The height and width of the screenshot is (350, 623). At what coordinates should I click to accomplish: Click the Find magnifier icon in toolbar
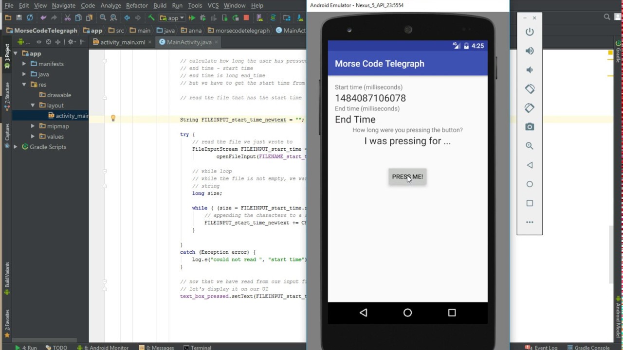103,17
